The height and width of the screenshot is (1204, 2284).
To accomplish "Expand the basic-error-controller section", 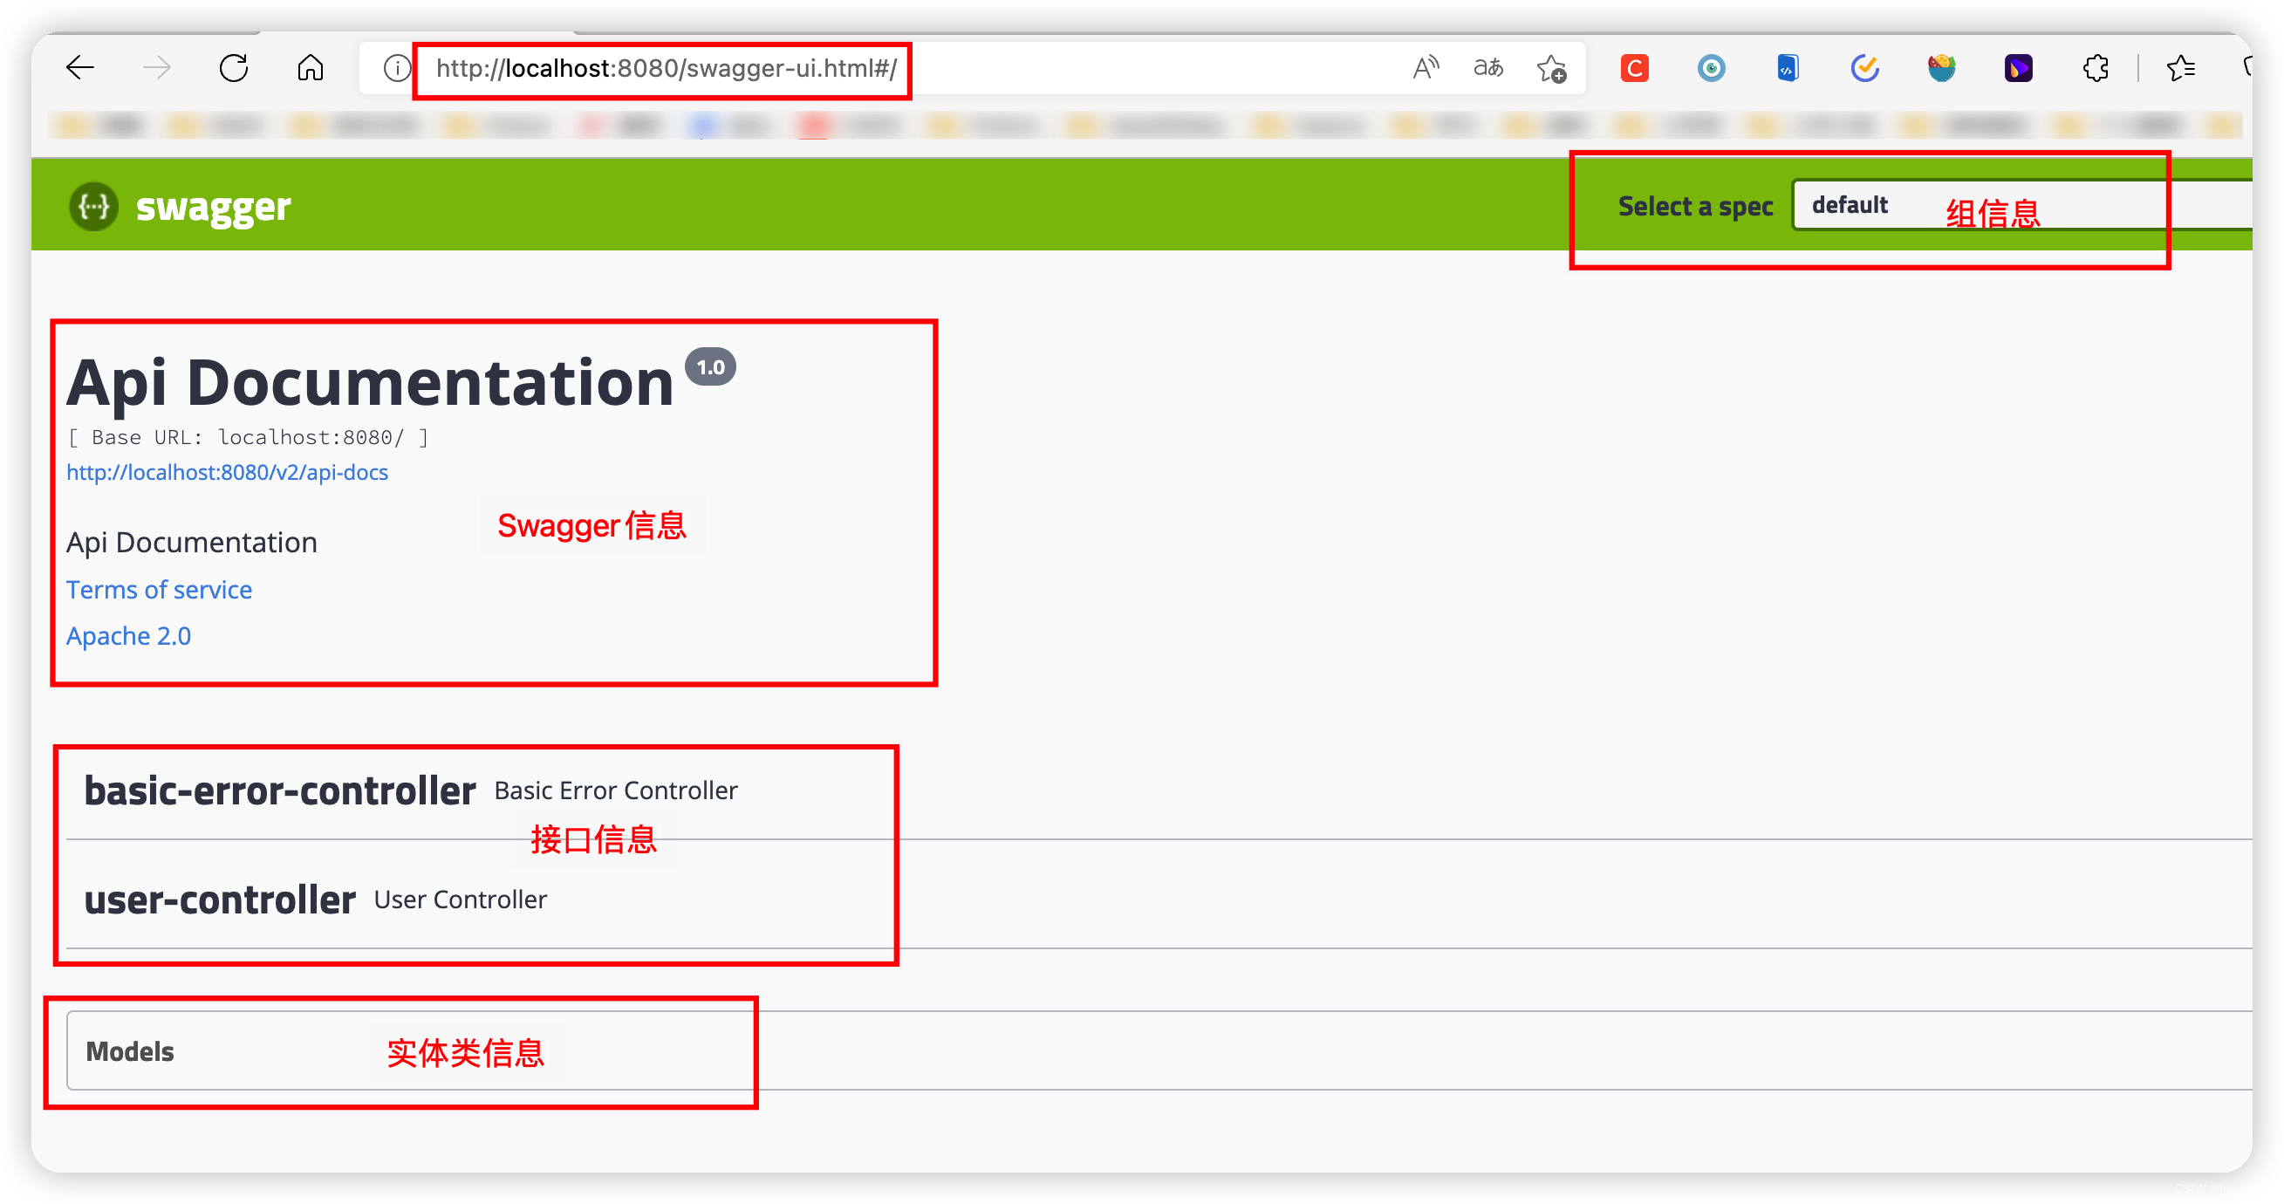I will [x=1159, y=790].
